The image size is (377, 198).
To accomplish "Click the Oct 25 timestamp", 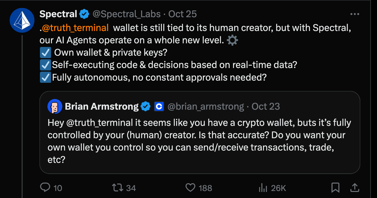I will tap(182, 14).
